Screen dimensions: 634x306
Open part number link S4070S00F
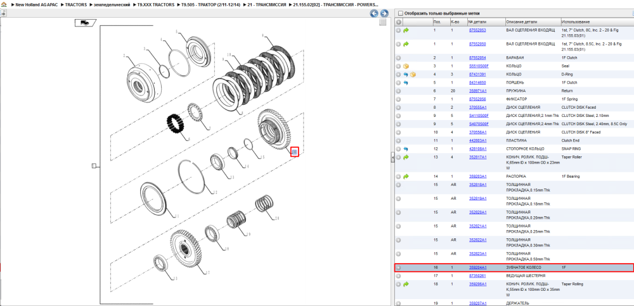tap(479, 124)
